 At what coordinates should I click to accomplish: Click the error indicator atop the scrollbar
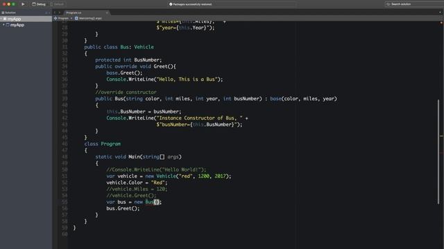(441, 23)
